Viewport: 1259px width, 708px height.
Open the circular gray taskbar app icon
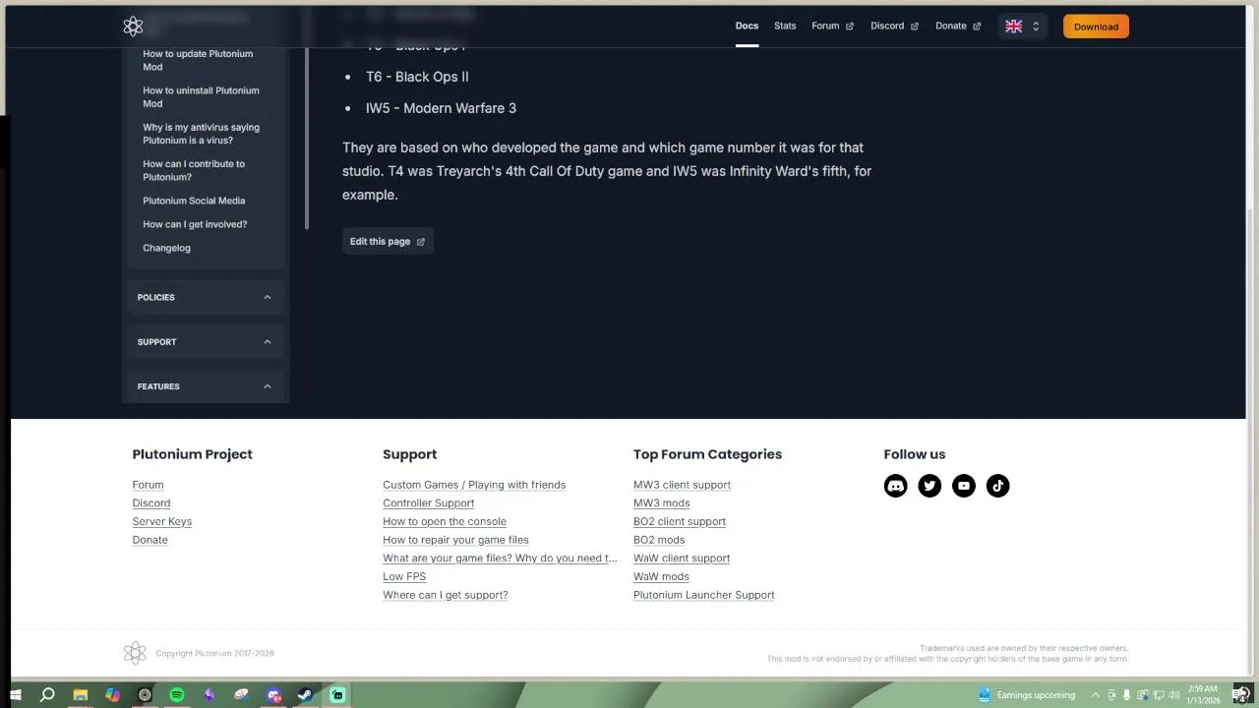(x=145, y=695)
